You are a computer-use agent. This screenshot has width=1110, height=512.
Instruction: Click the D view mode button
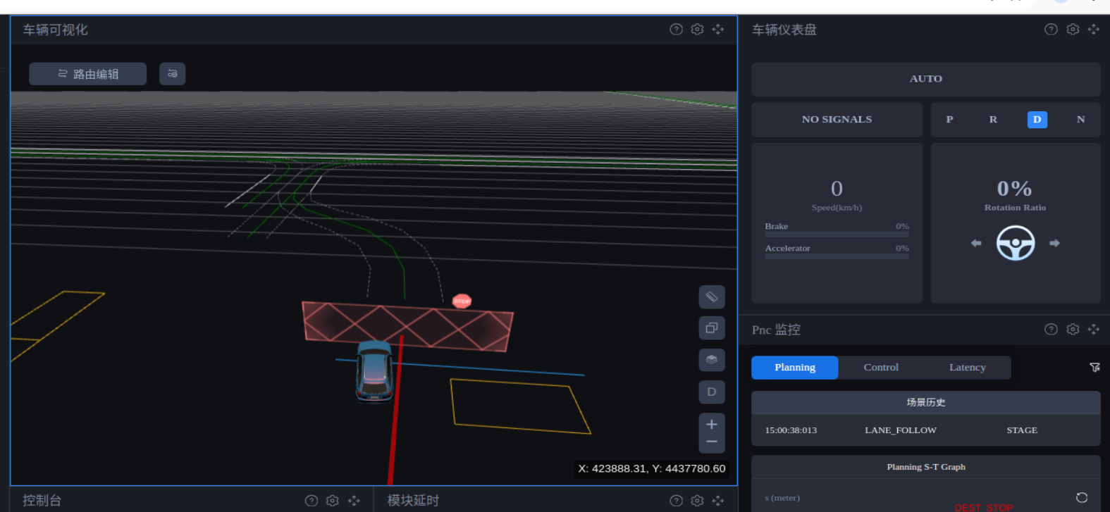[712, 392]
